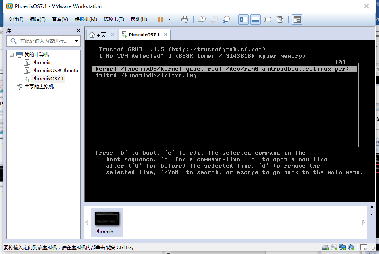Click the Phoenix... VM thumbnail
The width and height of the screenshot is (379, 254).
(107, 222)
